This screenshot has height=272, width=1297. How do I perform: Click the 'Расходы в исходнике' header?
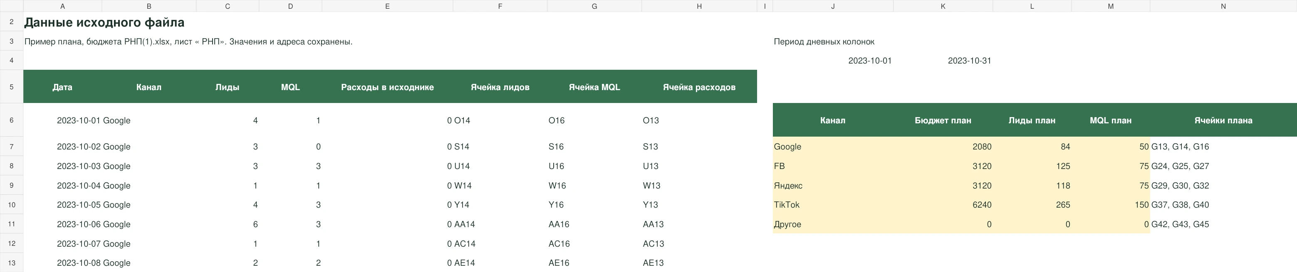(387, 87)
